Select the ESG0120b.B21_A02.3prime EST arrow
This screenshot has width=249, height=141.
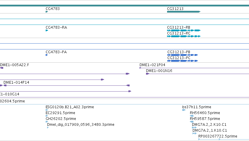coord(47,110)
